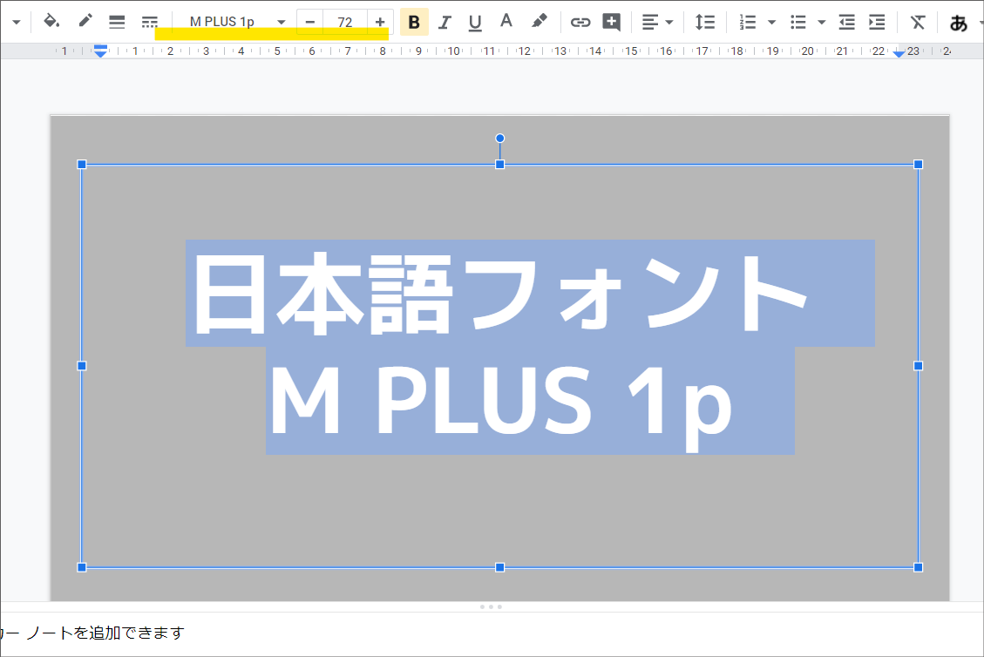
Task: Open the text color A icon
Action: coord(506,22)
